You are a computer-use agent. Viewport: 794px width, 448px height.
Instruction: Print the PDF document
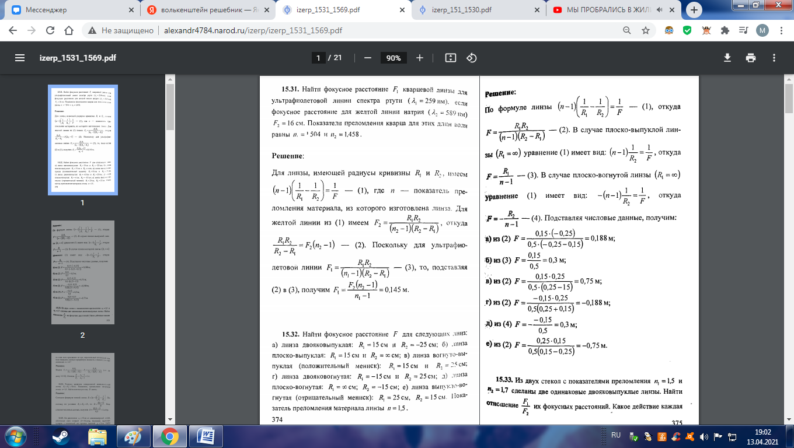[751, 58]
